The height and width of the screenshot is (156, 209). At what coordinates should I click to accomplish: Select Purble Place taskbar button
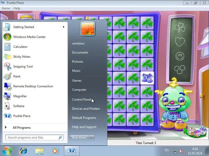coord(72,151)
